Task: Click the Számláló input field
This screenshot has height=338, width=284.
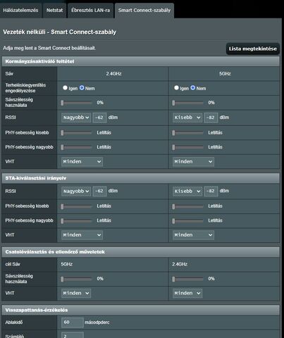Action: tap(73, 335)
